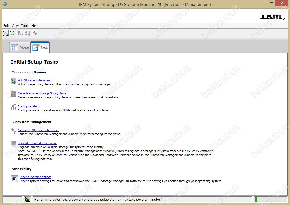
Task: Click 'Name or rename storage subsystems' description text
Action: (68, 97)
